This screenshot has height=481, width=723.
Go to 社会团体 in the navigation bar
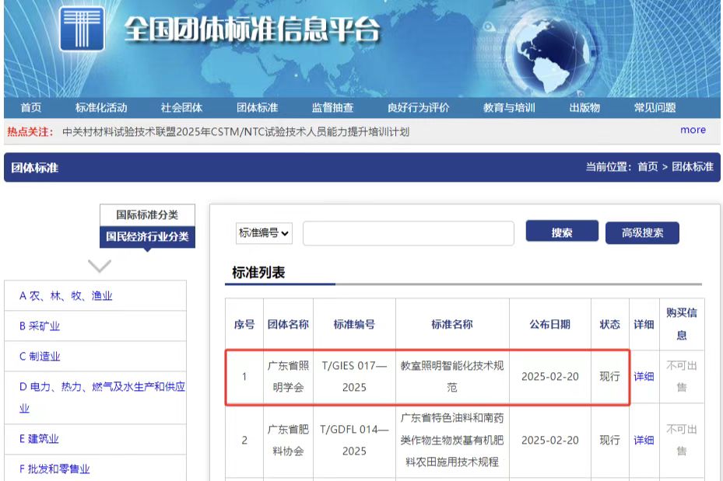(181, 108)
